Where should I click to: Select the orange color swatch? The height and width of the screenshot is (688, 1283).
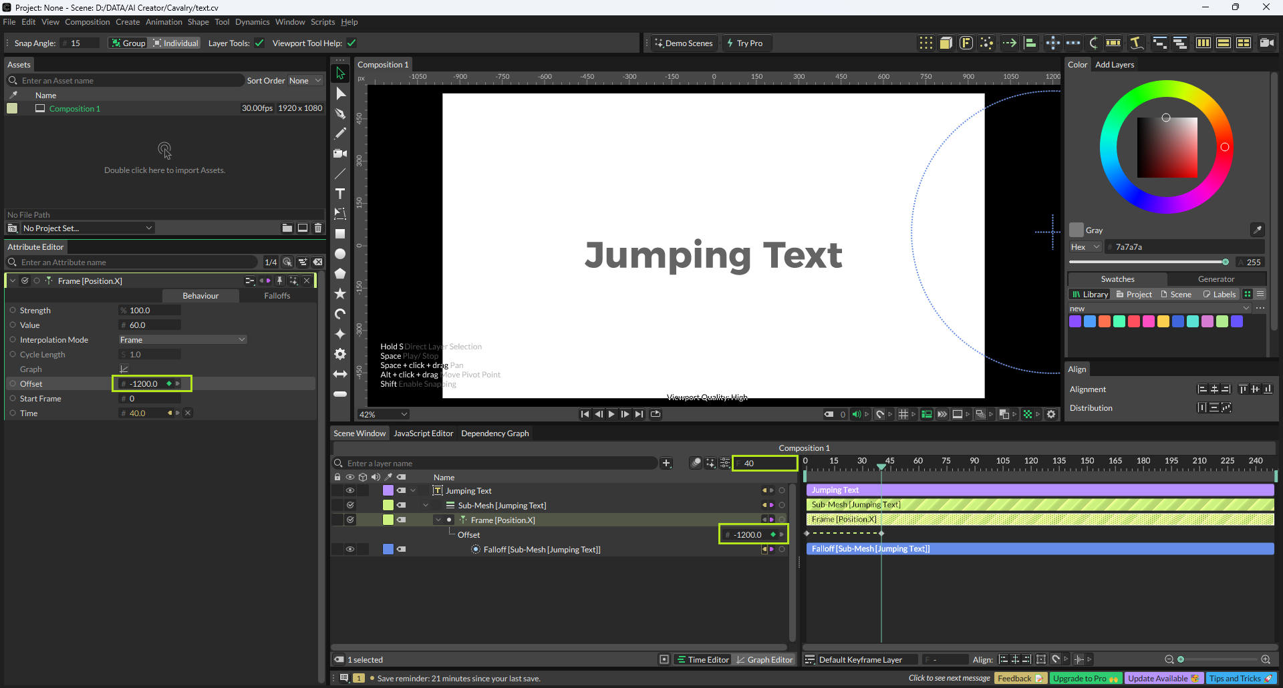pyautogui.click(x=1105, y=322)
